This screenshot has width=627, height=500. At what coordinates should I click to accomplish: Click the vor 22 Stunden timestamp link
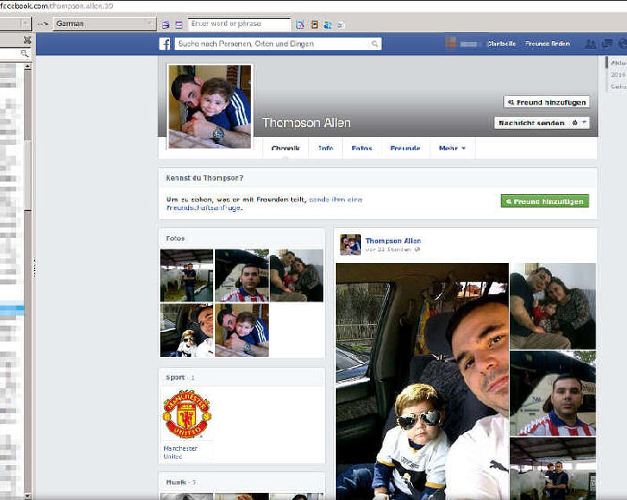(388, 250)
